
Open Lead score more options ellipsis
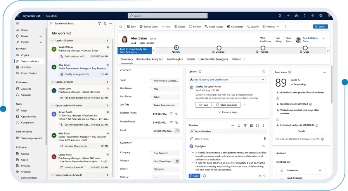(x=324, y=72)
